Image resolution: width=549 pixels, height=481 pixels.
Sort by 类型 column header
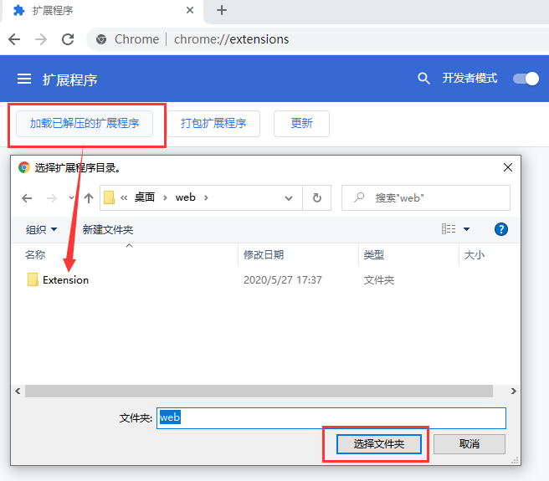(x=373, y=254)
